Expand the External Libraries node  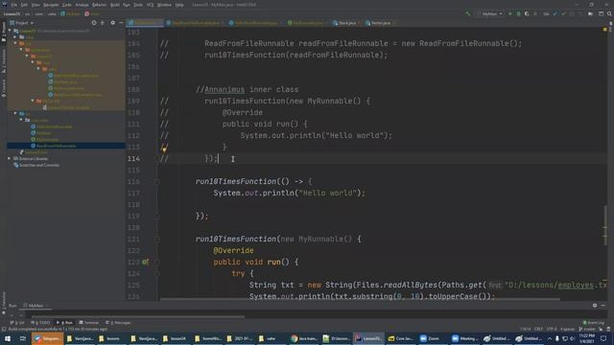pos(9,159)
